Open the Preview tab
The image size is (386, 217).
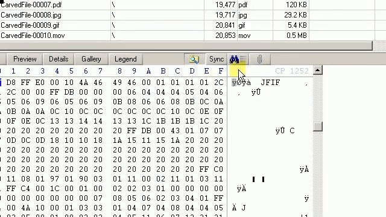click(x=25, y=59)
